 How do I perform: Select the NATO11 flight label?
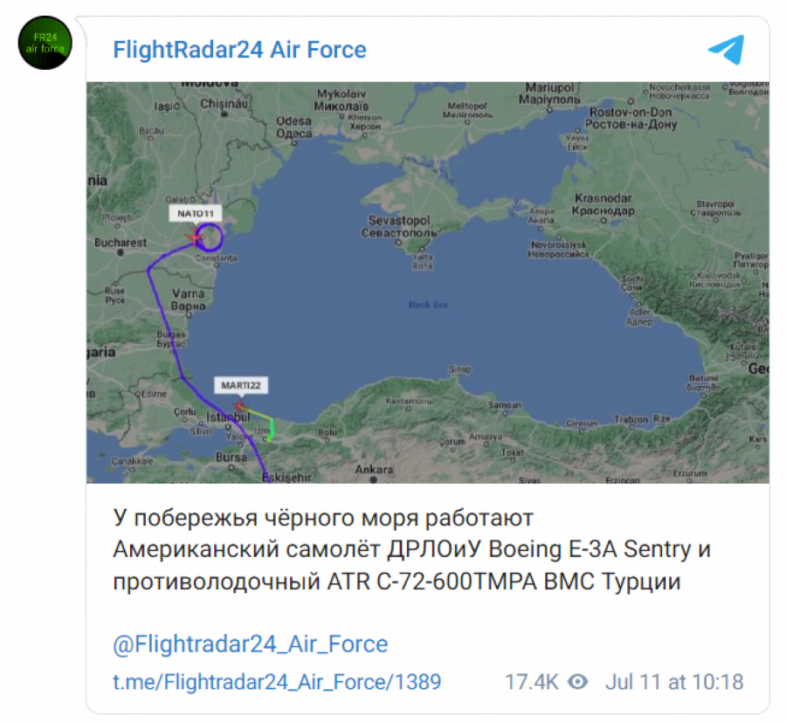(195, 214)
